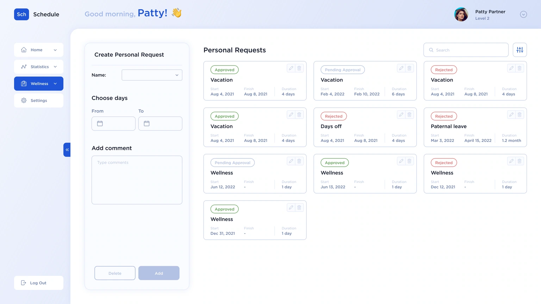The height and width of the screenshot is (304, 541).
Task: Open the filter settings icon beside Search
Action: (x=520, y=50)
